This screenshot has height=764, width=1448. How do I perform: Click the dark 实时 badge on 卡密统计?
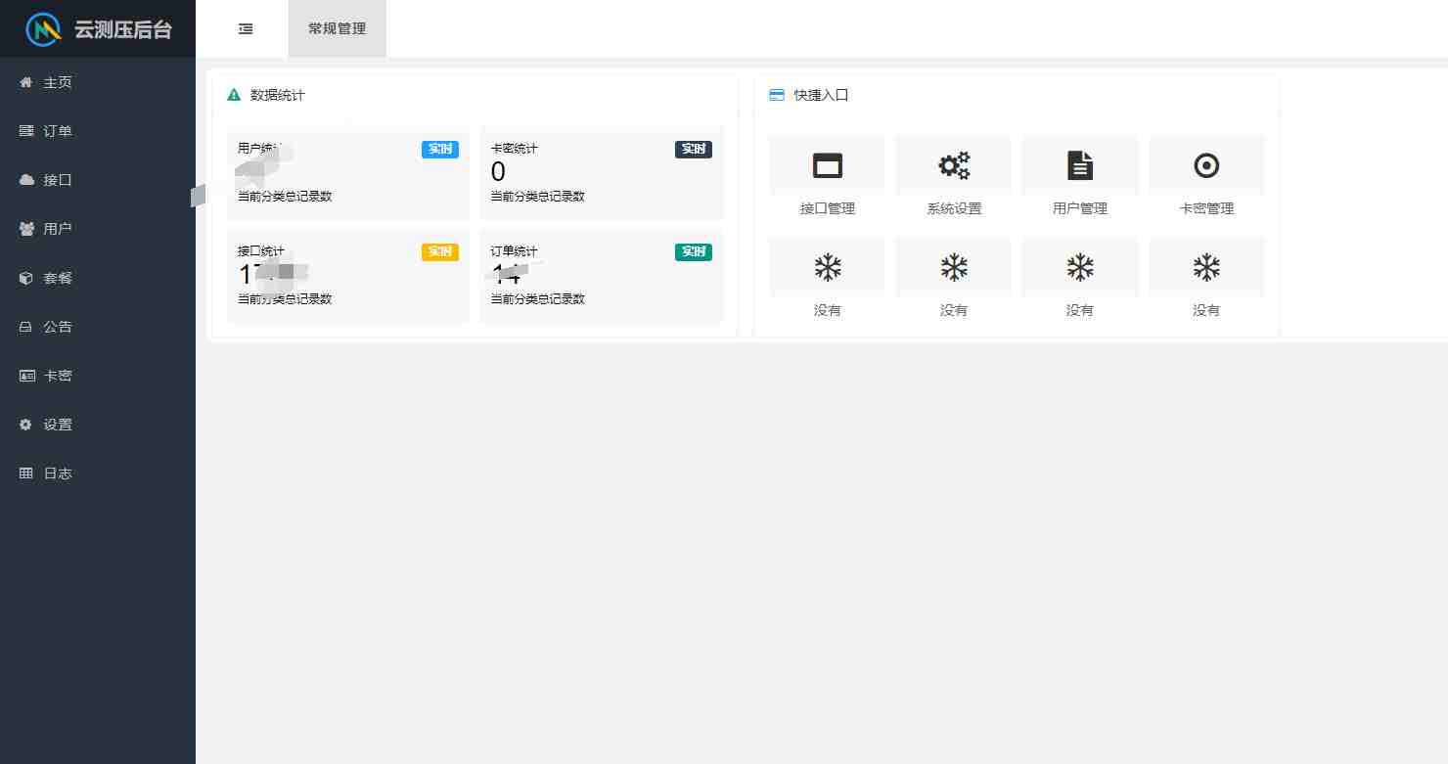[x=694, y=150]
